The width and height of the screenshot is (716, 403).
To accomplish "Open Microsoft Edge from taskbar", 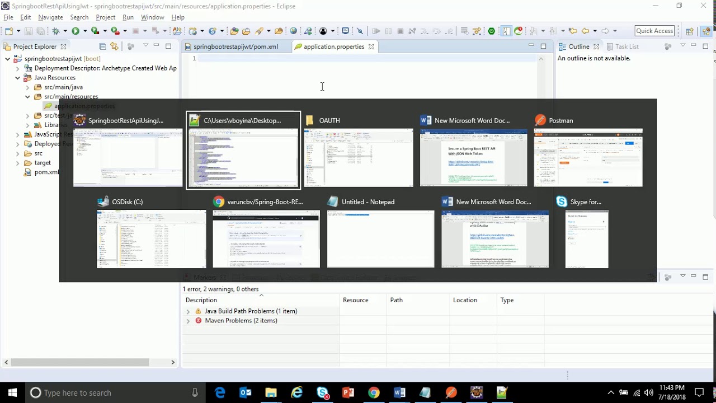I will coord(220,392).
